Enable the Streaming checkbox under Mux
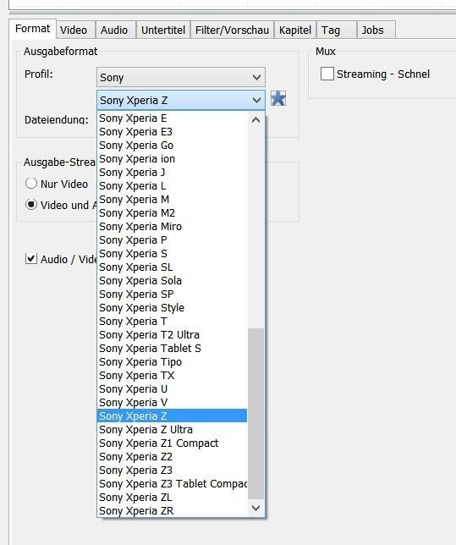Viewport: 456px width, 545px height. point(327,74)
